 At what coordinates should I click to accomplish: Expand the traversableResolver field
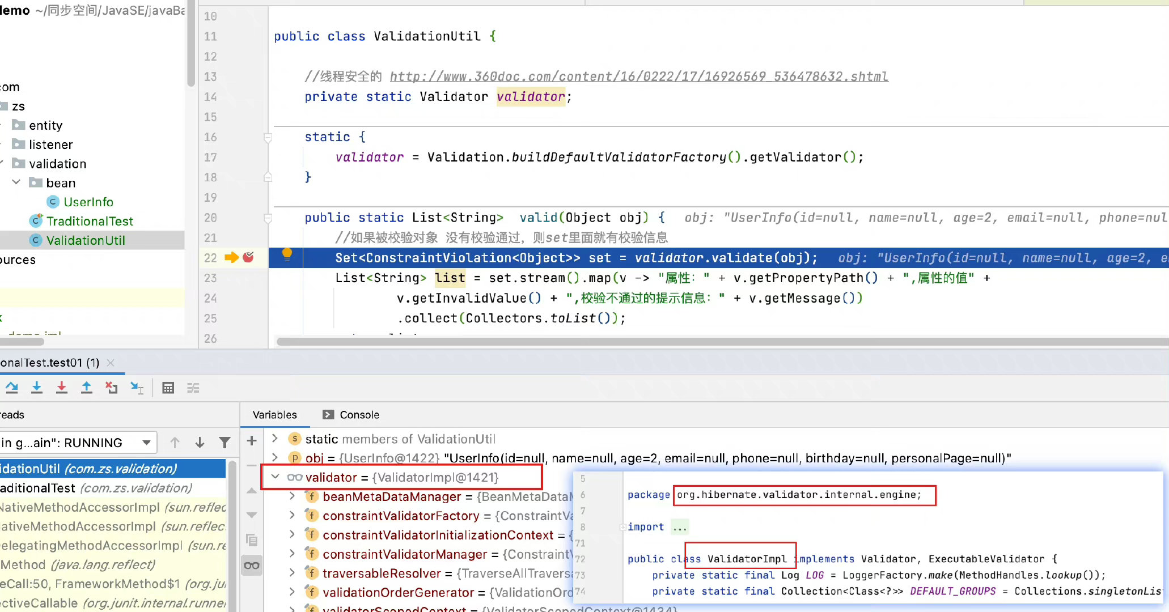tap(293, 573)
